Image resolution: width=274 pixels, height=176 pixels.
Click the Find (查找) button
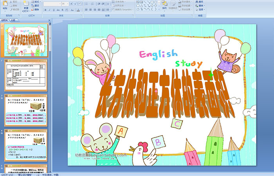(x=199, y=2)
